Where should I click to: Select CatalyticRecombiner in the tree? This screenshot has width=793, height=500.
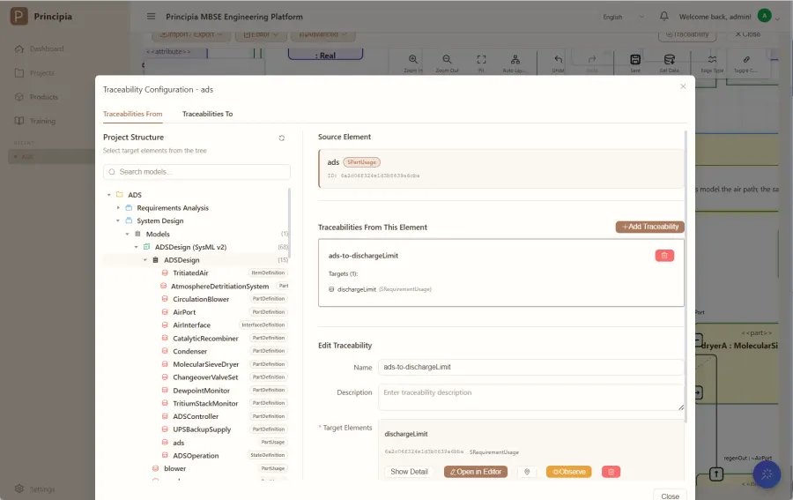(205, 338)
